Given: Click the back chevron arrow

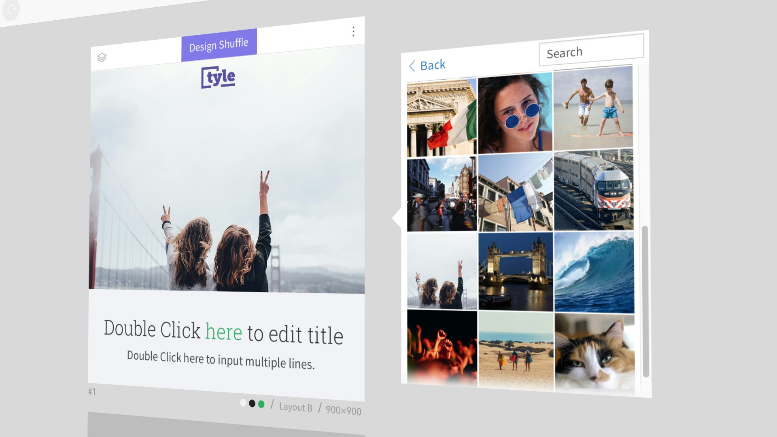Looking at the screenshot, I should (x=412, y=66).
